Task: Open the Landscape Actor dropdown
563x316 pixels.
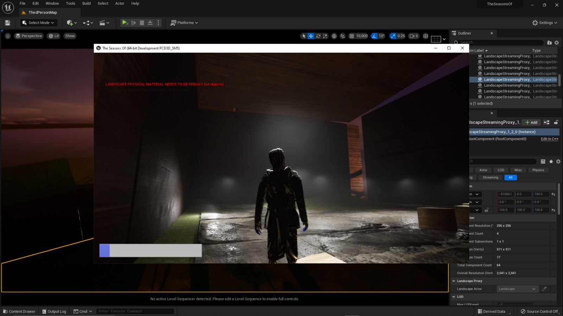Action: tap(518, 289)
